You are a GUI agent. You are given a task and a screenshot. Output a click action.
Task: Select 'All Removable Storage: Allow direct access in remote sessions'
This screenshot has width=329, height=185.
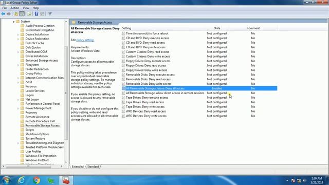[x=165, y=93]
